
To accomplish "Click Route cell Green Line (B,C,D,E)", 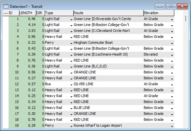I will coord(108,66).
